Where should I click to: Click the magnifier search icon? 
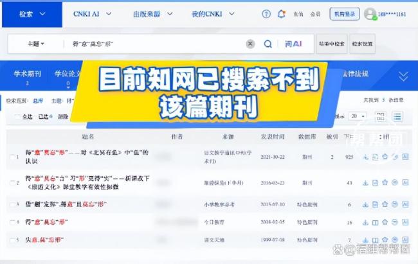[x=268, y=44]
